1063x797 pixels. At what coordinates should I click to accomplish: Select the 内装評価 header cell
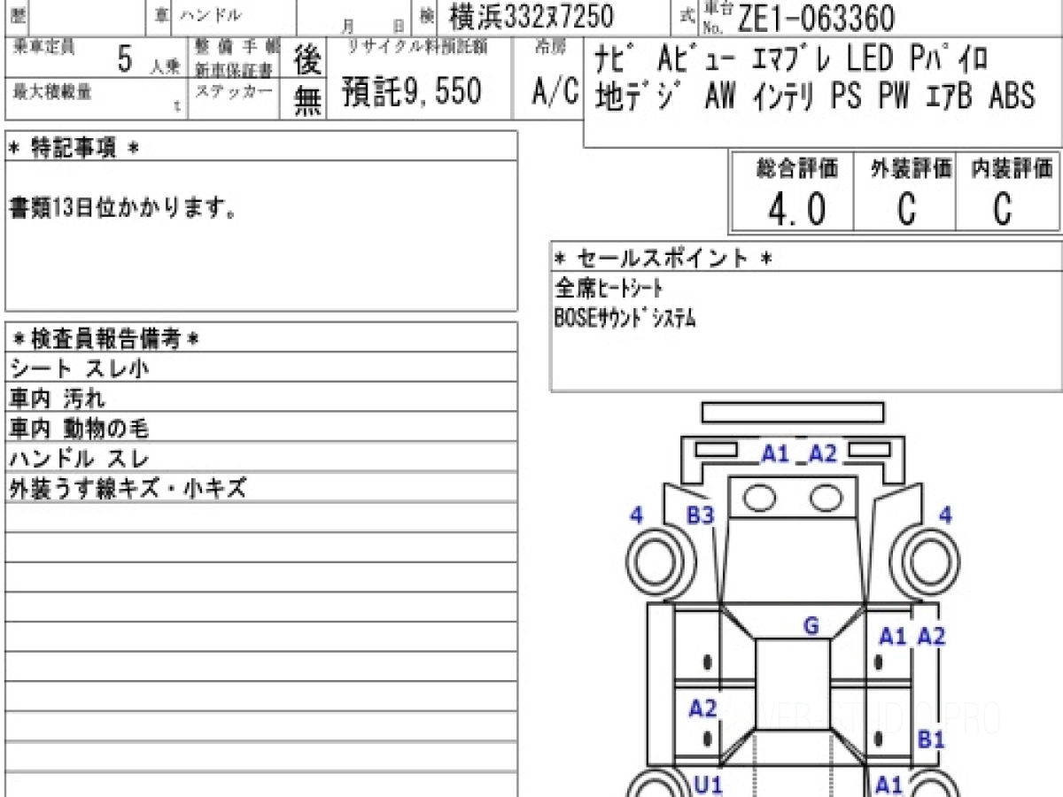[1012, 168]
